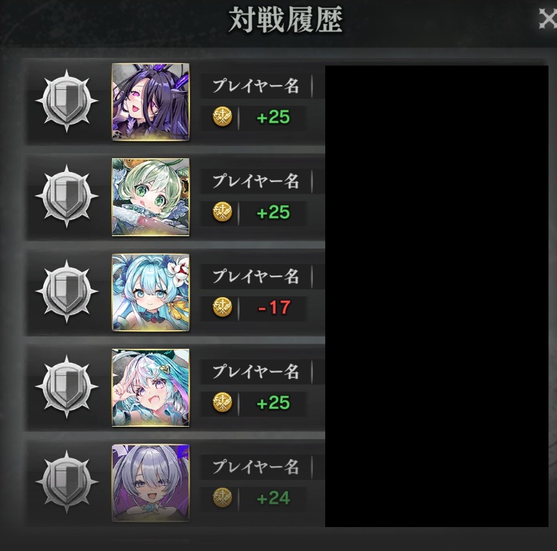Click the red -17 score value
This screenshot has height=551, width=557.
(274, 307)
